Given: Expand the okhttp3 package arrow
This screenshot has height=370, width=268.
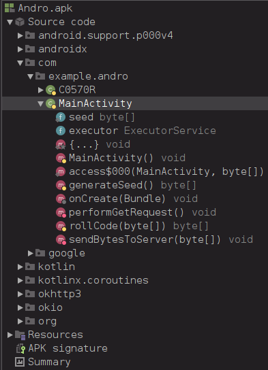Looking at the screenshot, I should coord(20,294).
